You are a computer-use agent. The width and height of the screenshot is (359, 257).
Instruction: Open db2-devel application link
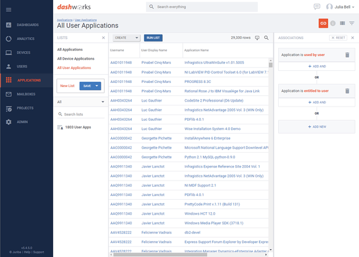click(193, 232)
